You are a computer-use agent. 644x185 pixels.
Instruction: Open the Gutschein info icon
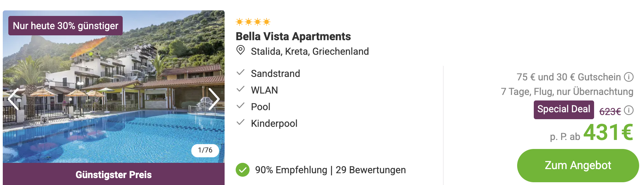(628, 77)
